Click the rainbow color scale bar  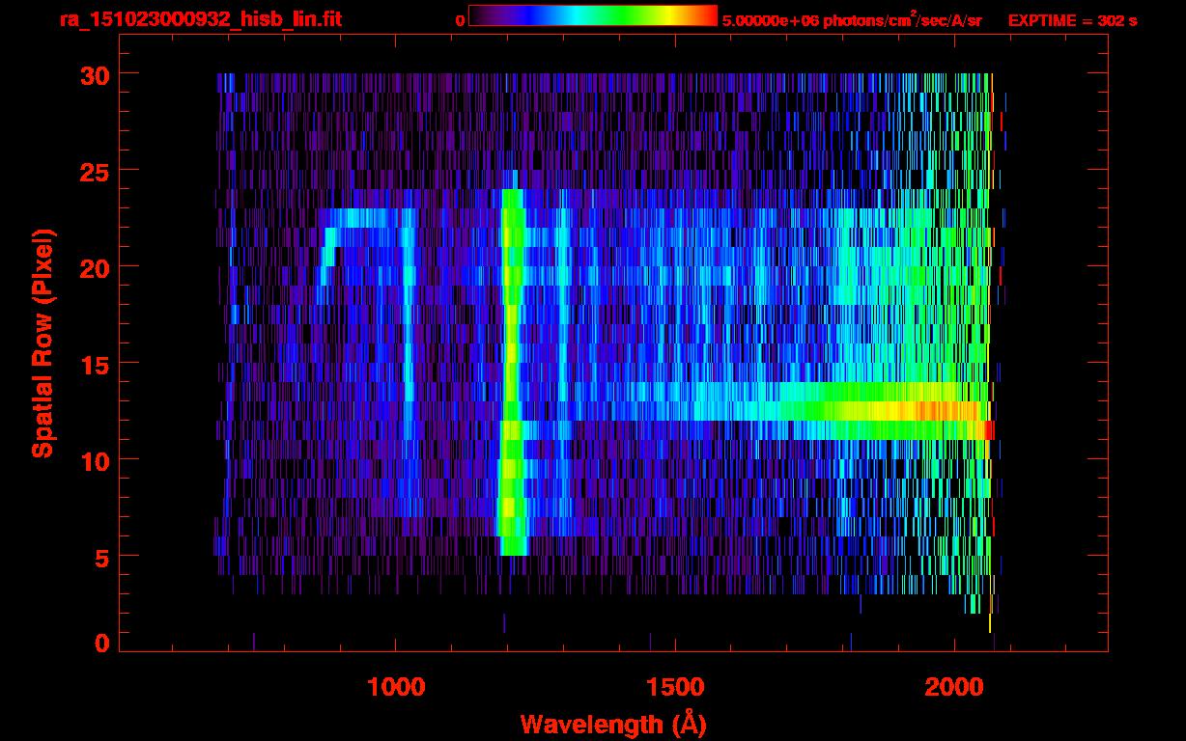pyautogui.click(x=593, y=15)
